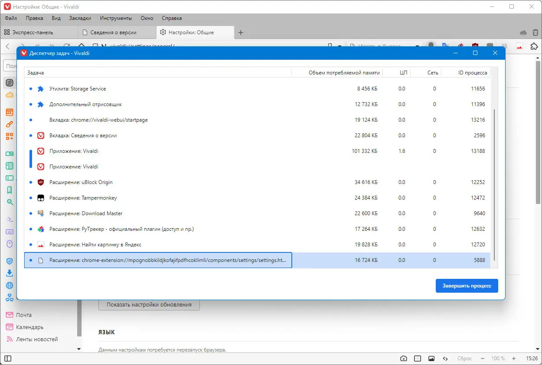Select the РуТрекер official plugin row
Viewport: 542px width, 365px height.
[258, 229]
